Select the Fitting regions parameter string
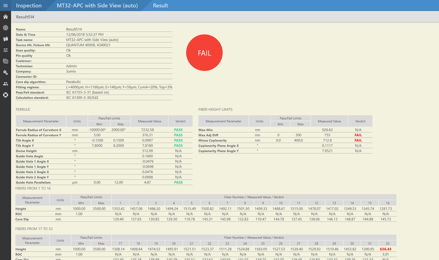 pyautogui.click(x=119, y=87)
